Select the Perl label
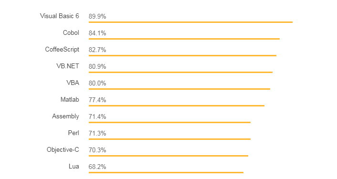Image resolution: width=337 pixels, height=179 pixels. [x=74, y=133]
